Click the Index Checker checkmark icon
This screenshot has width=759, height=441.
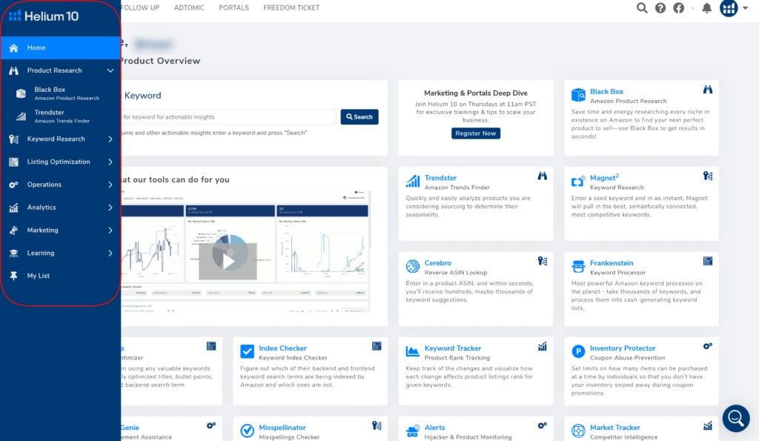[x=247, y=351]
